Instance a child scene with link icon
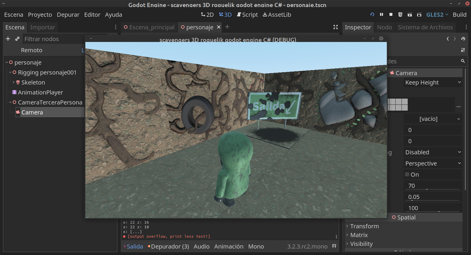 (17, 39)
